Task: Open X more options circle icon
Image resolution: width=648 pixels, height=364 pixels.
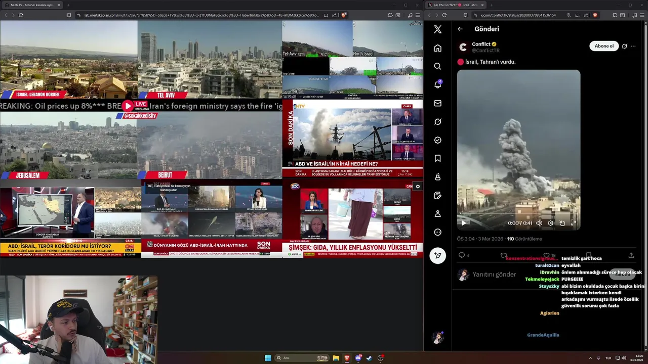Action: 438,232
